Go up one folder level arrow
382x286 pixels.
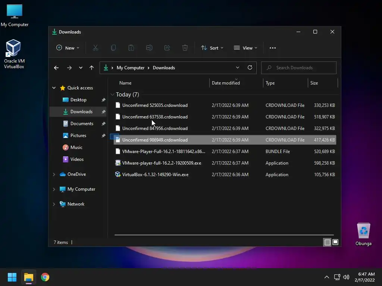pos(92,68)
